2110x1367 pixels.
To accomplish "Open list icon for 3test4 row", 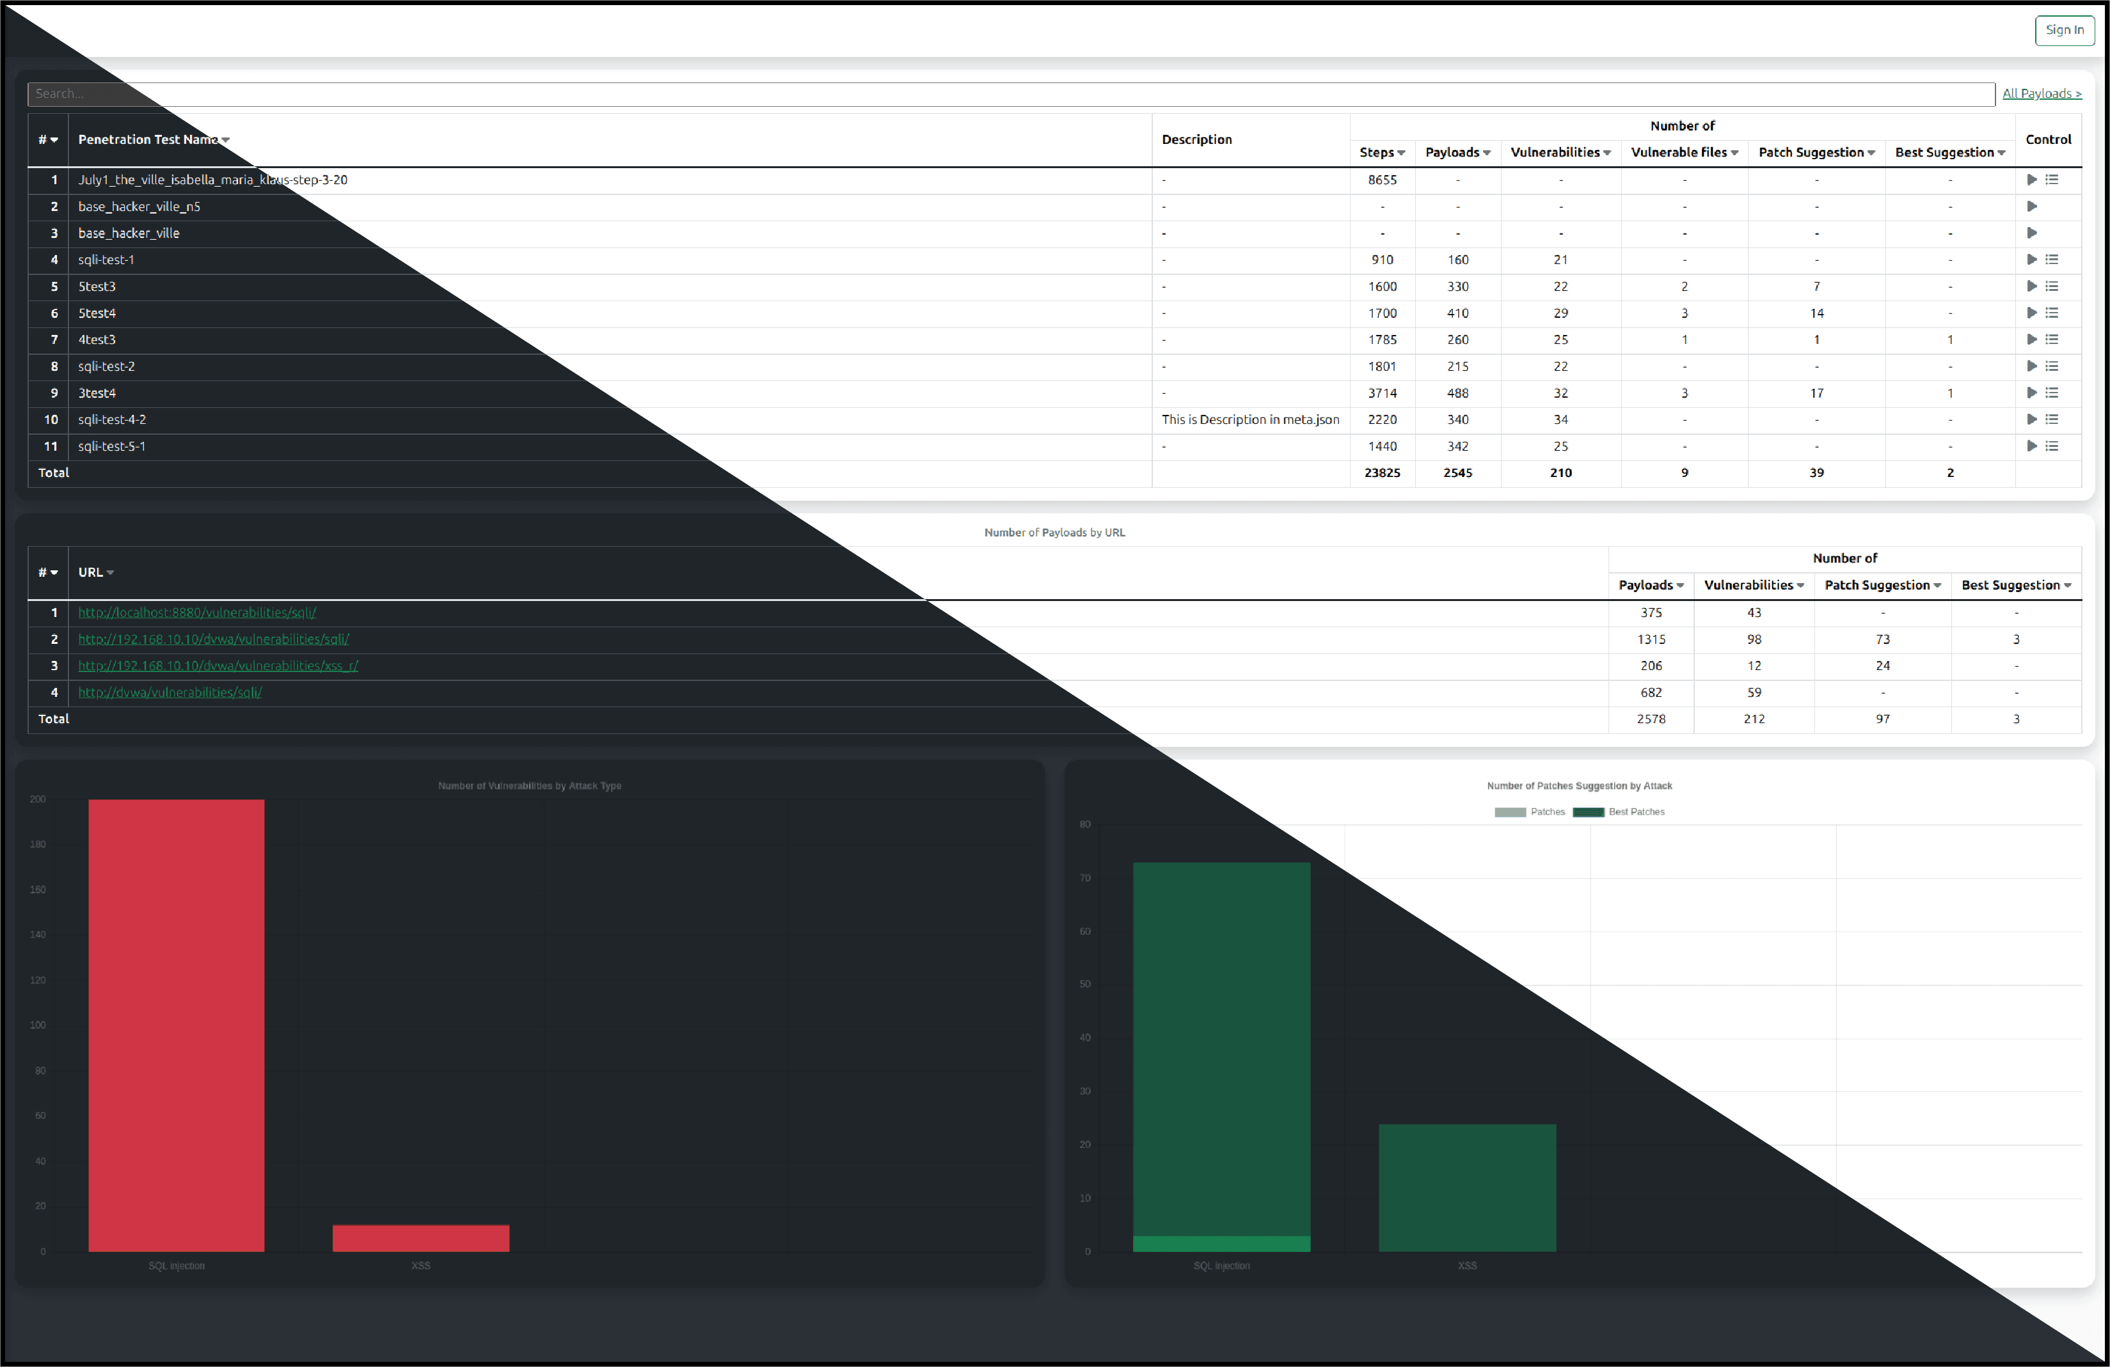I will 2052,393.
